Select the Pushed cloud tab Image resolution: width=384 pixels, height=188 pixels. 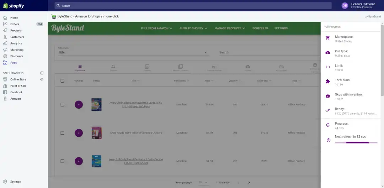click(247, 68)
